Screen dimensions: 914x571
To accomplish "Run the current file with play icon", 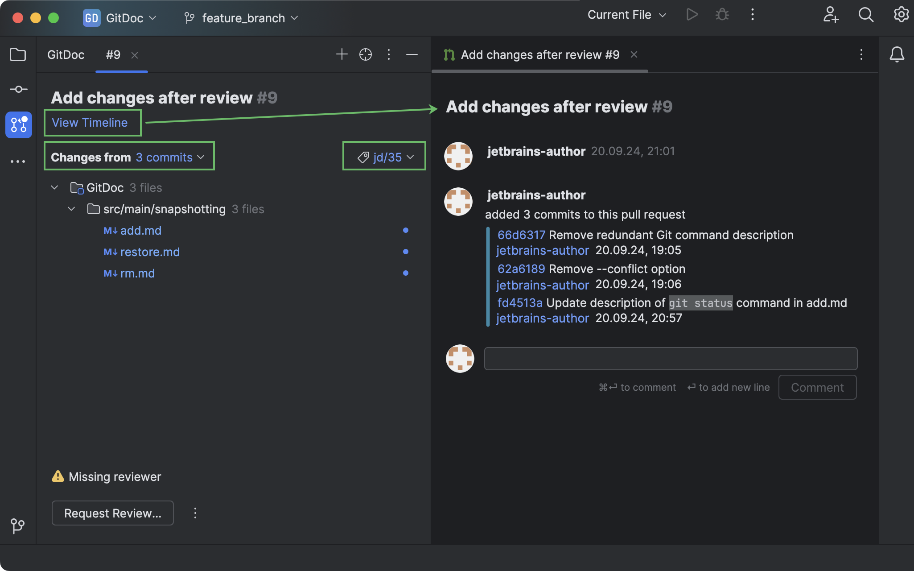I will [x=692, y=14].
